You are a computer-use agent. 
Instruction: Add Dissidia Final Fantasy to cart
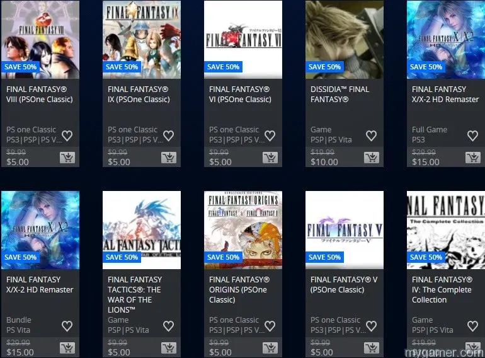click(372, 158)
